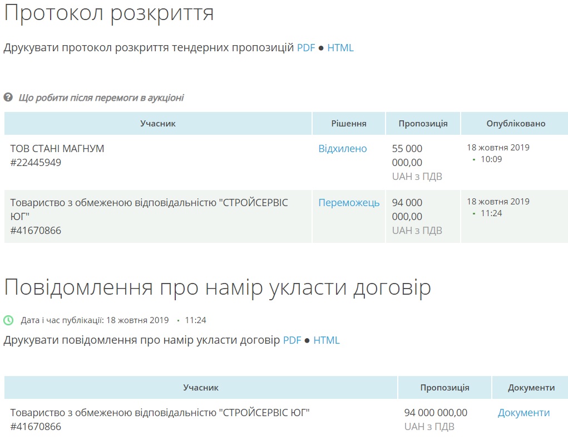Click 'Пропозиція' header in the protocol table
This screenshot has width=568, height=444.
423,124
